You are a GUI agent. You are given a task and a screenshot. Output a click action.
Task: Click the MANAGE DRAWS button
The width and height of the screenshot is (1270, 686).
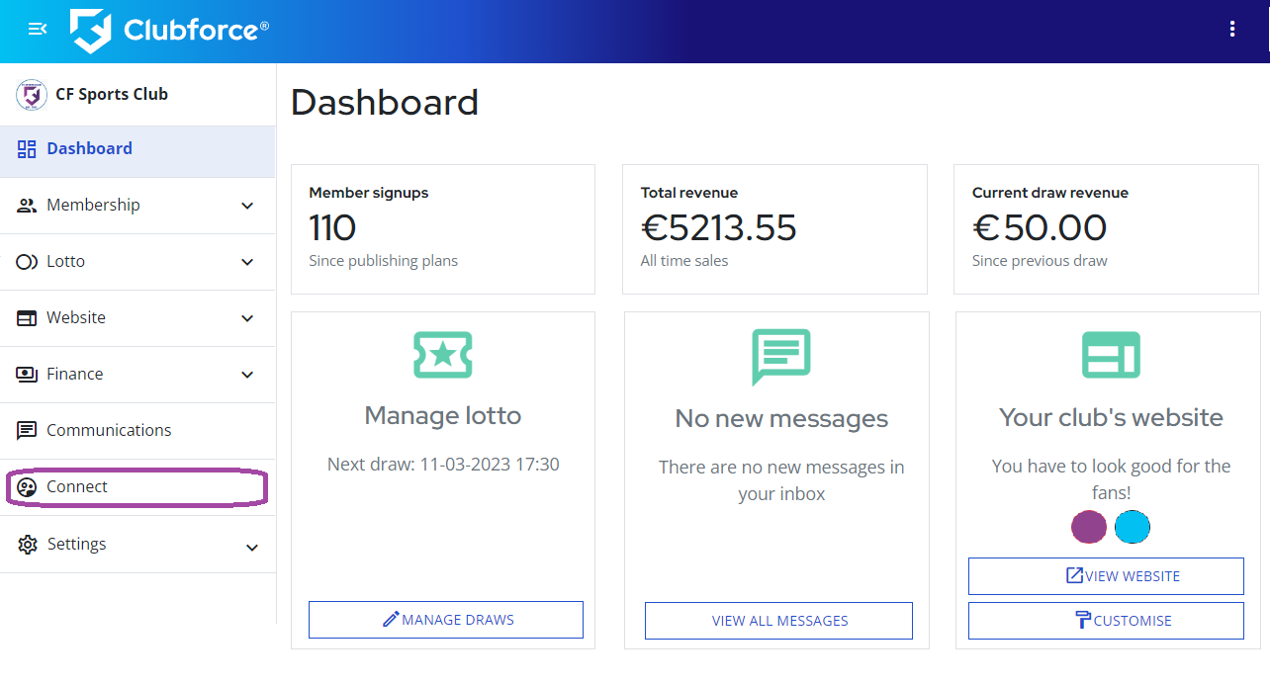[446, 620]
